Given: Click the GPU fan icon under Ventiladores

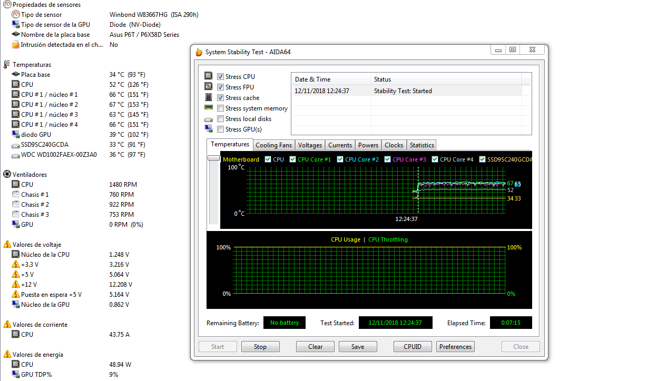Looking at the screenshot, I should 16,225.
